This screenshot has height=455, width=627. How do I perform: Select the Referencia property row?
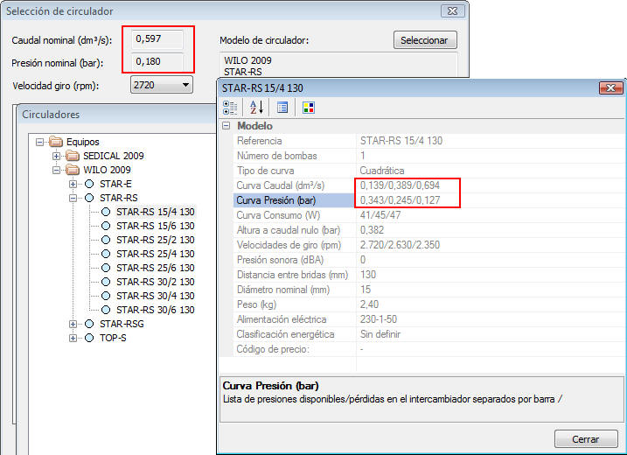(x=430, y=141)
